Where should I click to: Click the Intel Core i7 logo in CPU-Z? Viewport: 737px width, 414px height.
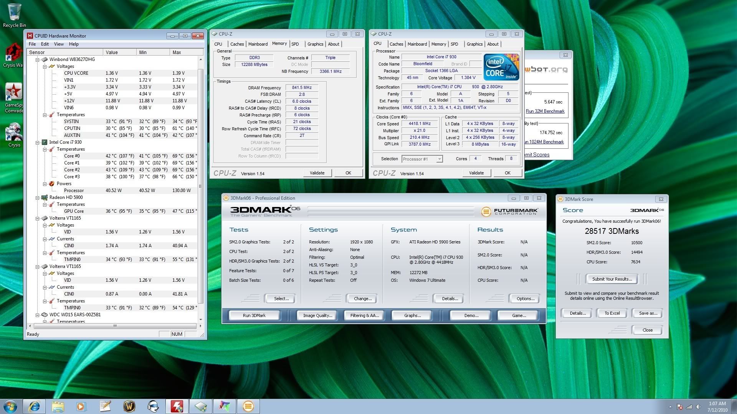(501, 67)
